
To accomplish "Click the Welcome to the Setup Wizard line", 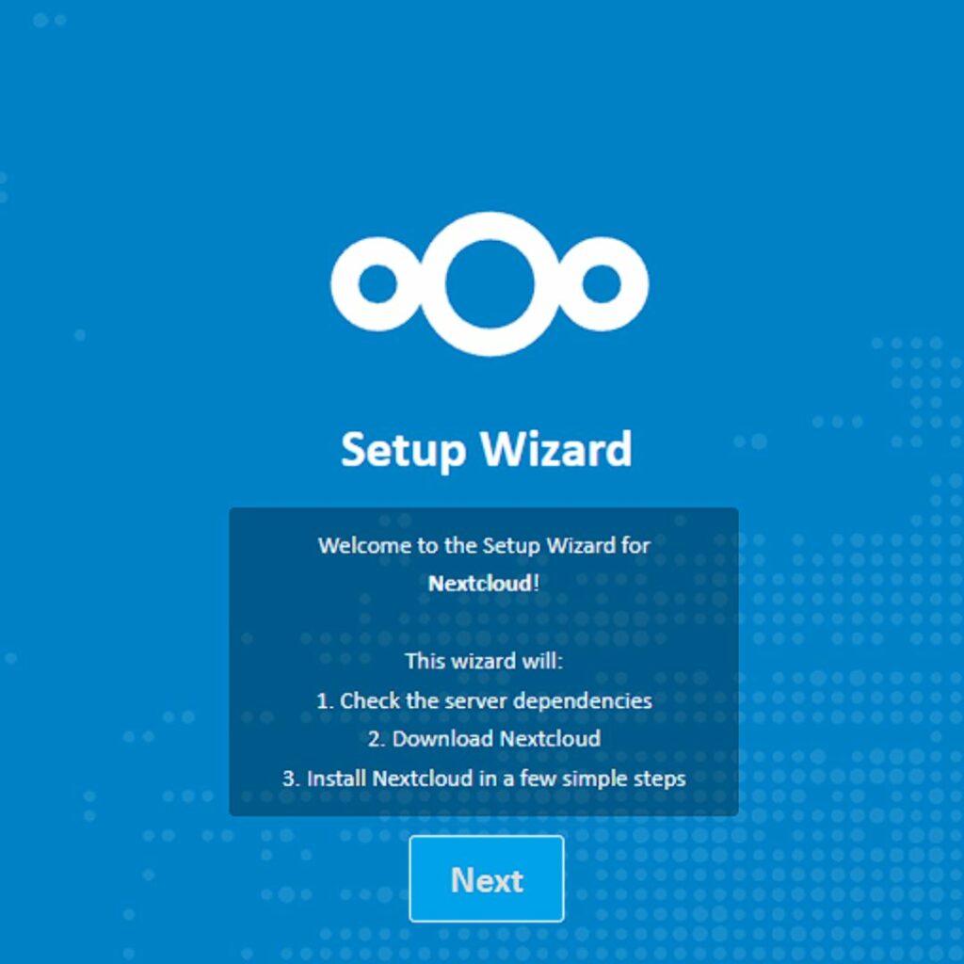I will click(x=484, y=546).
